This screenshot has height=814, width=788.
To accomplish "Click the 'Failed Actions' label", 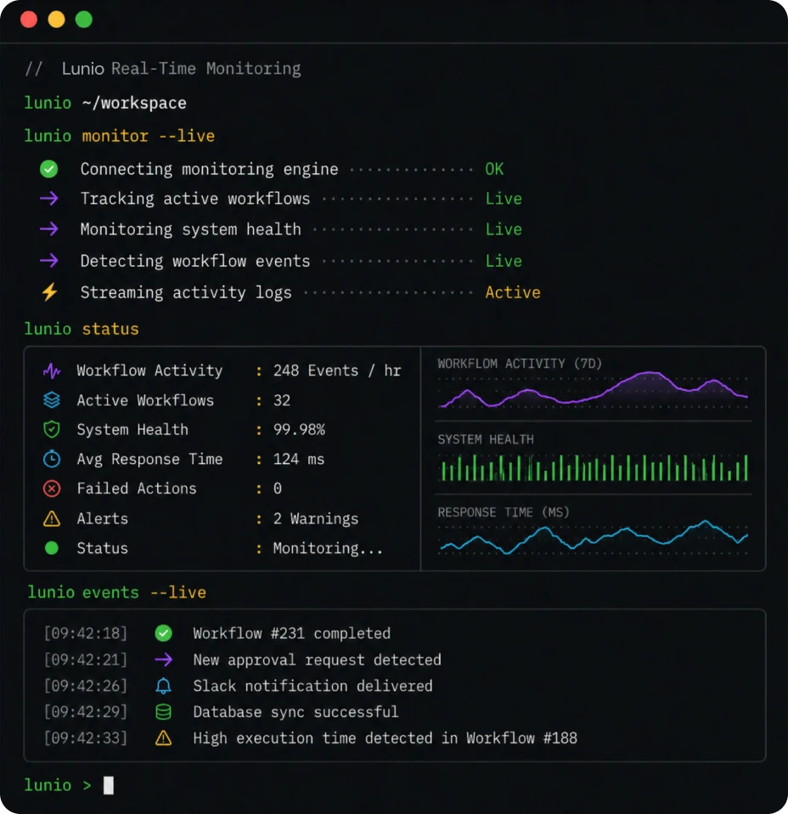I will [137, 489].
